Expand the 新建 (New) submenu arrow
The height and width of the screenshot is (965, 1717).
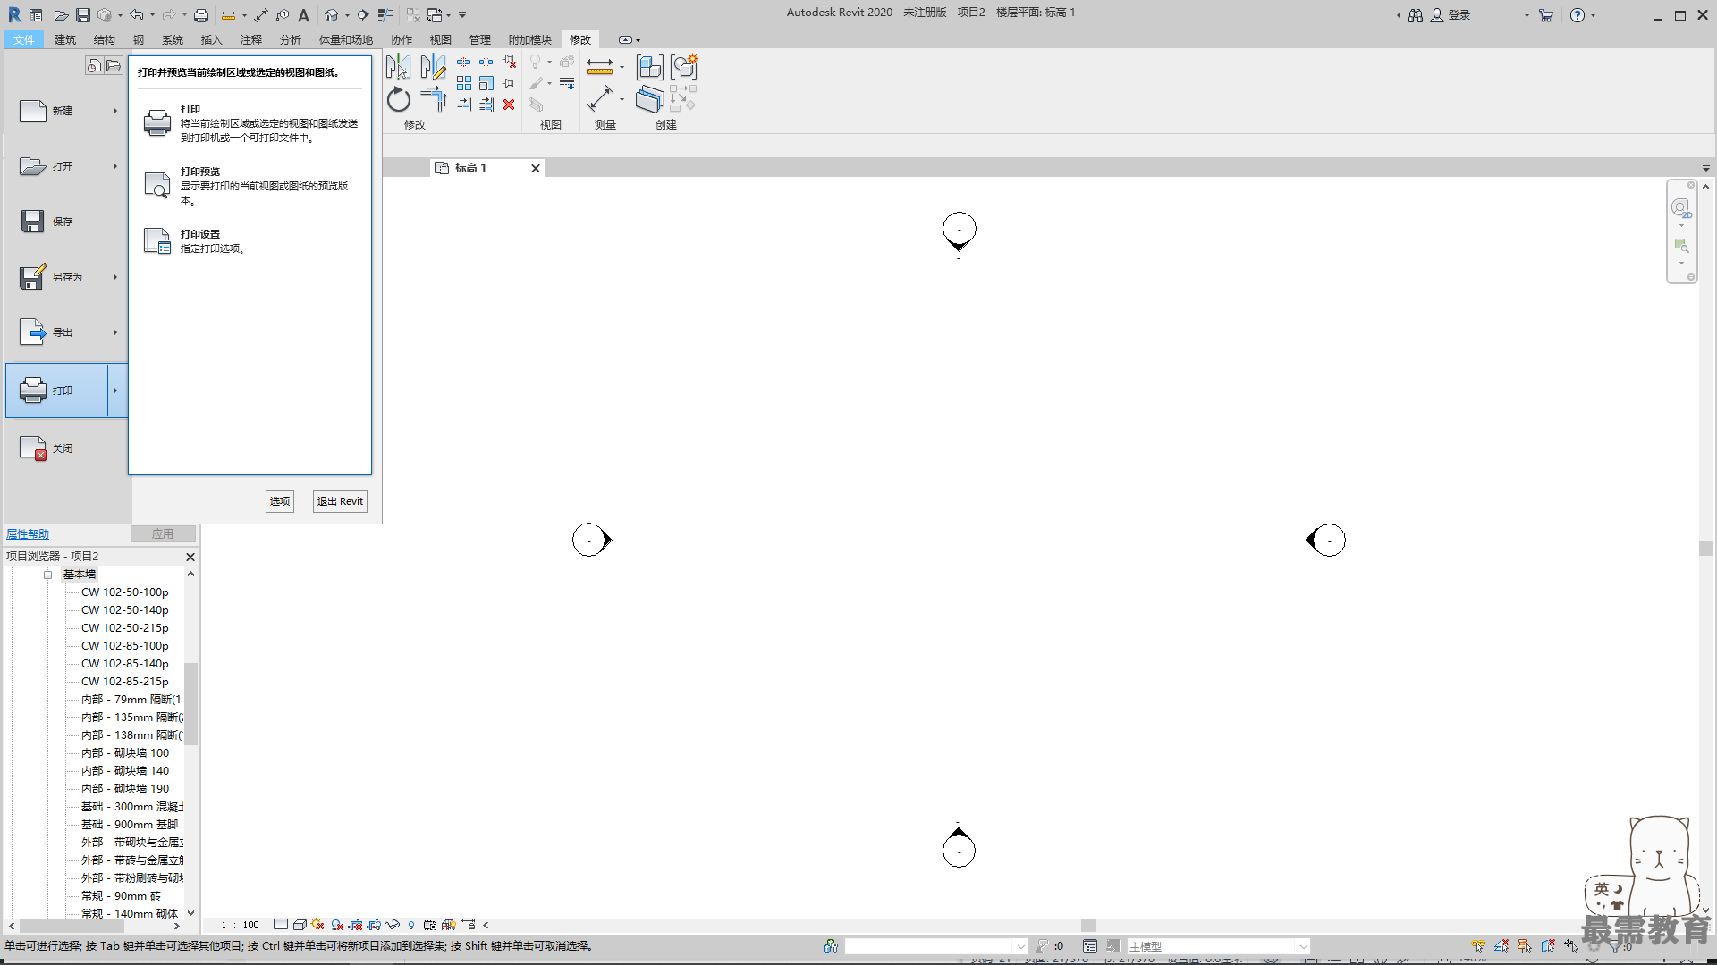pyautogui.click(x=114, y=111)
